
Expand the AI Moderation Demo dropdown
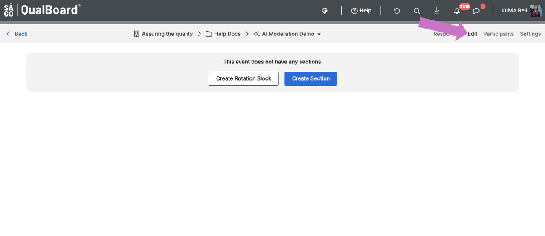click(319, 34)
